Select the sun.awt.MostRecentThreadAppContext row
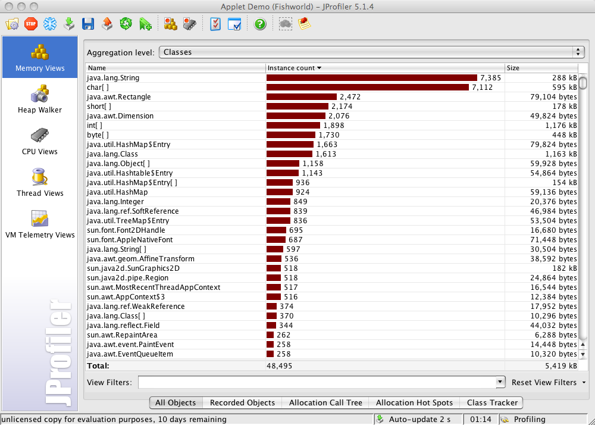This screenshot has height=425, width=595. pyautogui.click(x=332, y=287)
